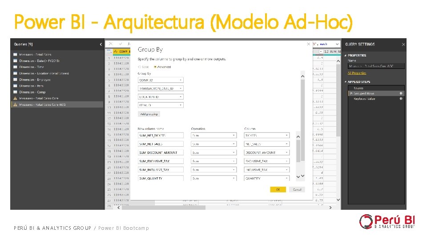This screenshot has width=427, height=240.
Task: Open filter dropdown on SUM_NET column header
Action: tap(321, 52)
